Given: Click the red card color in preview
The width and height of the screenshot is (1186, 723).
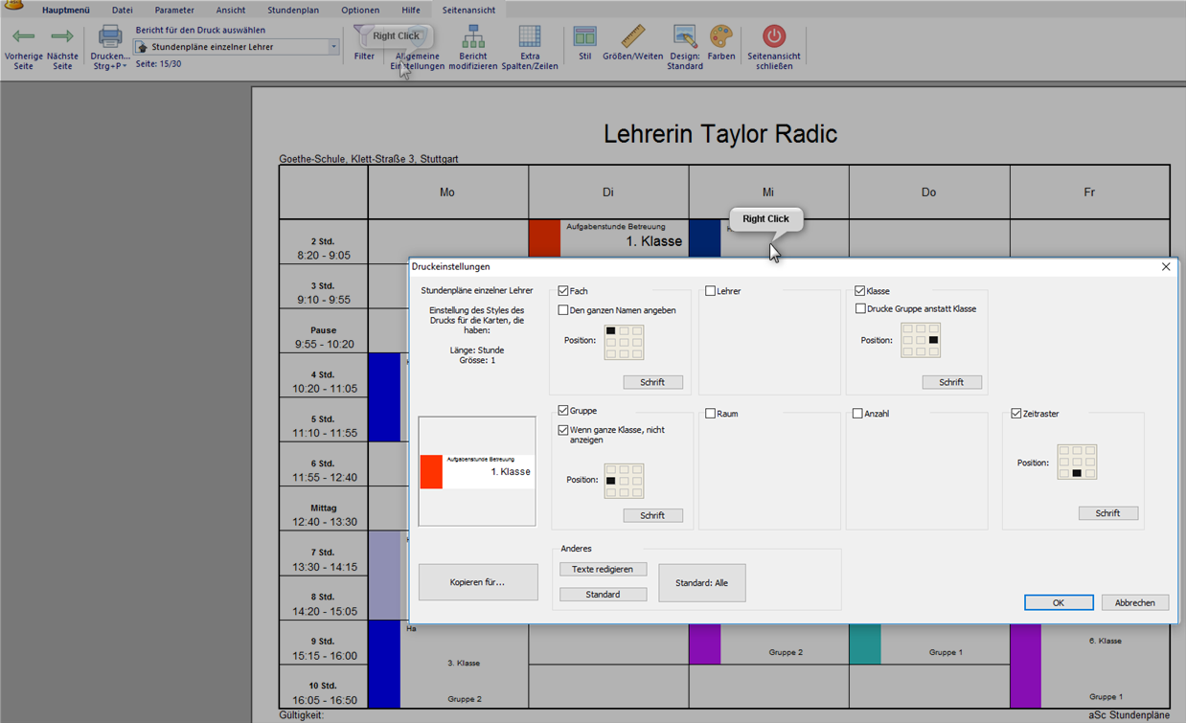Looking at the screenshot, I should coord(431,471).
